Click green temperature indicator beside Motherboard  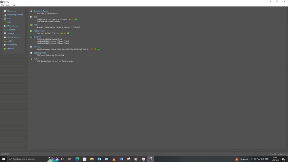point(68,33)
